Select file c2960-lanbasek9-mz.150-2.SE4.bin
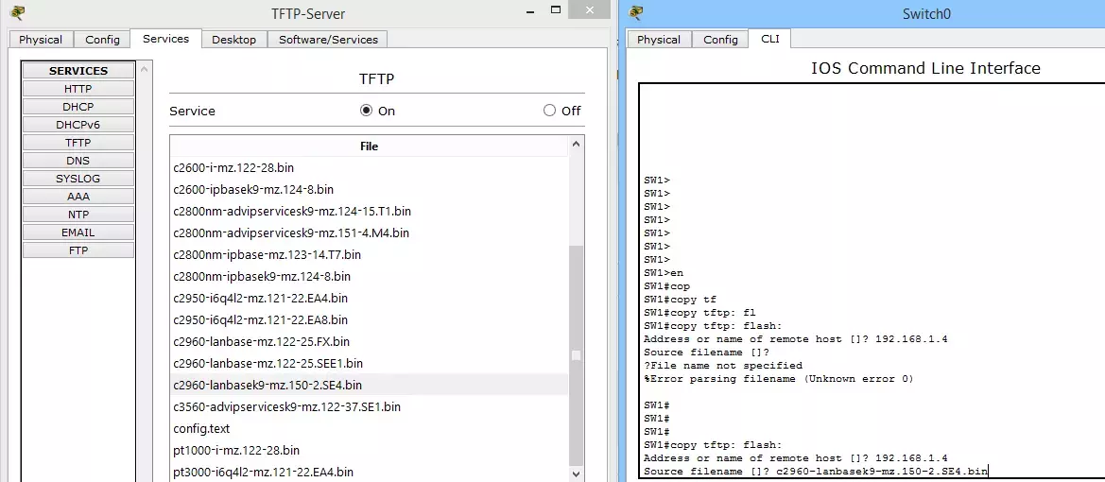The width and height of the screenshot is (1105, 482). point(369,386)
